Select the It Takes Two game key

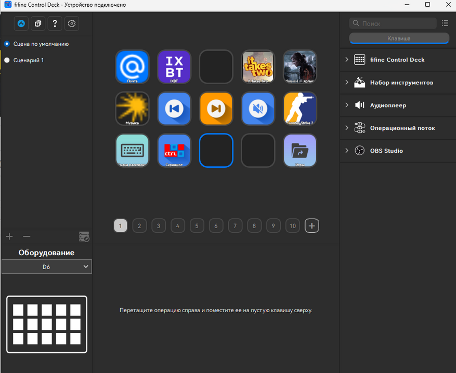(x=258, y=67)
